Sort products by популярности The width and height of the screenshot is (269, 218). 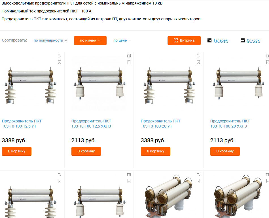point(50,40)
